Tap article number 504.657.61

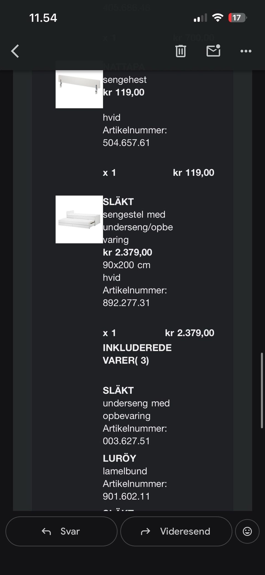(126, 143)
